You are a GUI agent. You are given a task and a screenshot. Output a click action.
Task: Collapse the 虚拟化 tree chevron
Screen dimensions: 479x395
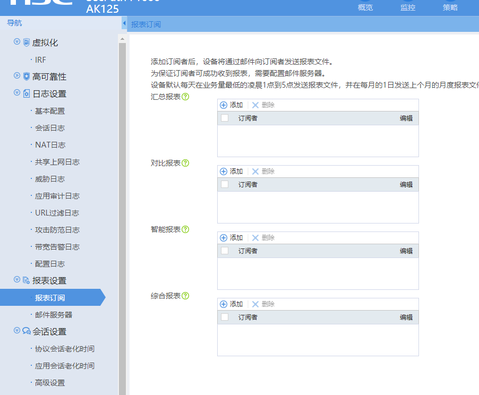coord(17,41)
